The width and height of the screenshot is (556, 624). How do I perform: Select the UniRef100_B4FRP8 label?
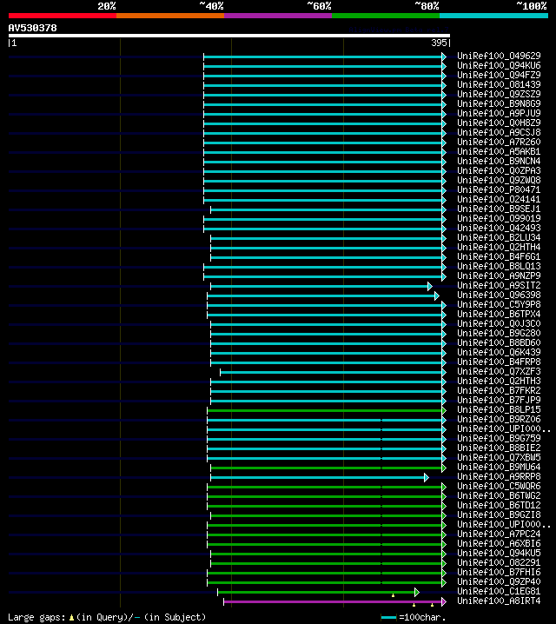pyautogui.click(x=499, y=362)
